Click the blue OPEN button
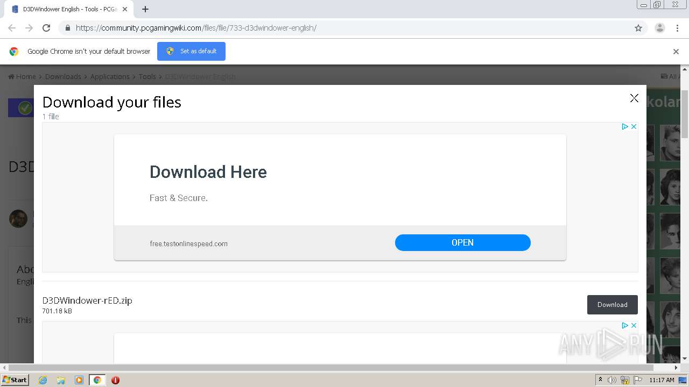 coord(463,242)
